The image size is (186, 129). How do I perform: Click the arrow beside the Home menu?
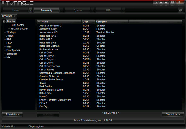[31, 10]
